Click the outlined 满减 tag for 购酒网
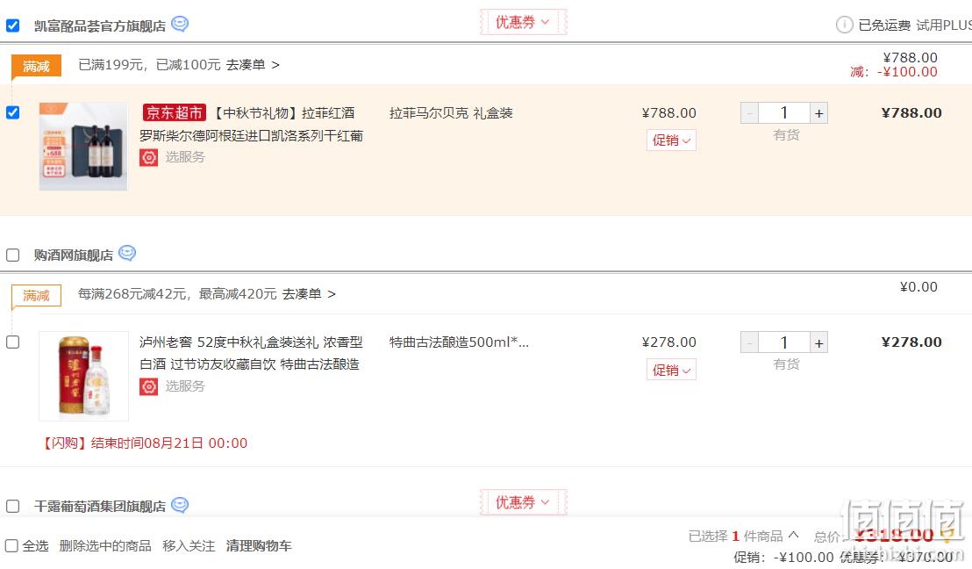Viewport: 972px width, 569px height. pyautogui.click(x=36, y=295)
